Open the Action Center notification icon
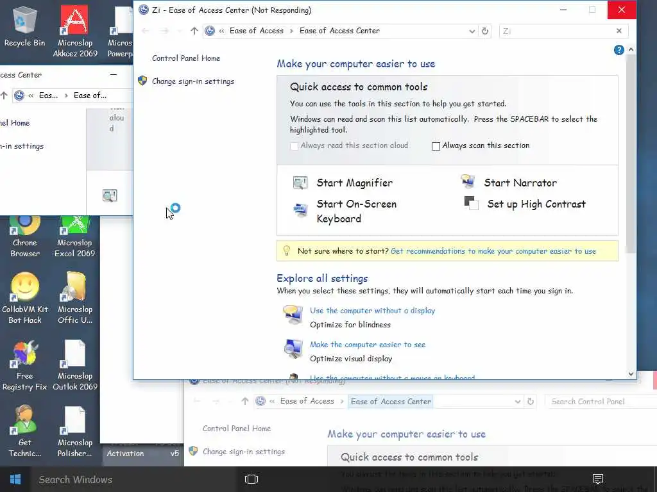 click(x=598, y=479)
